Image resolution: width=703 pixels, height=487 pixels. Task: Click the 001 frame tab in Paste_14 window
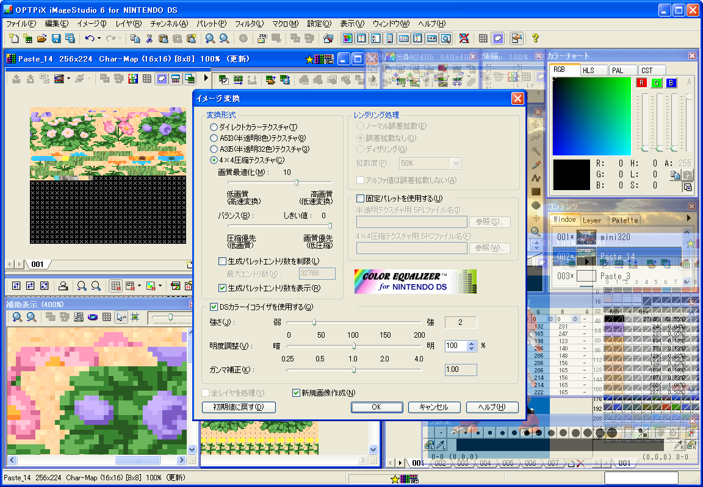38,264
